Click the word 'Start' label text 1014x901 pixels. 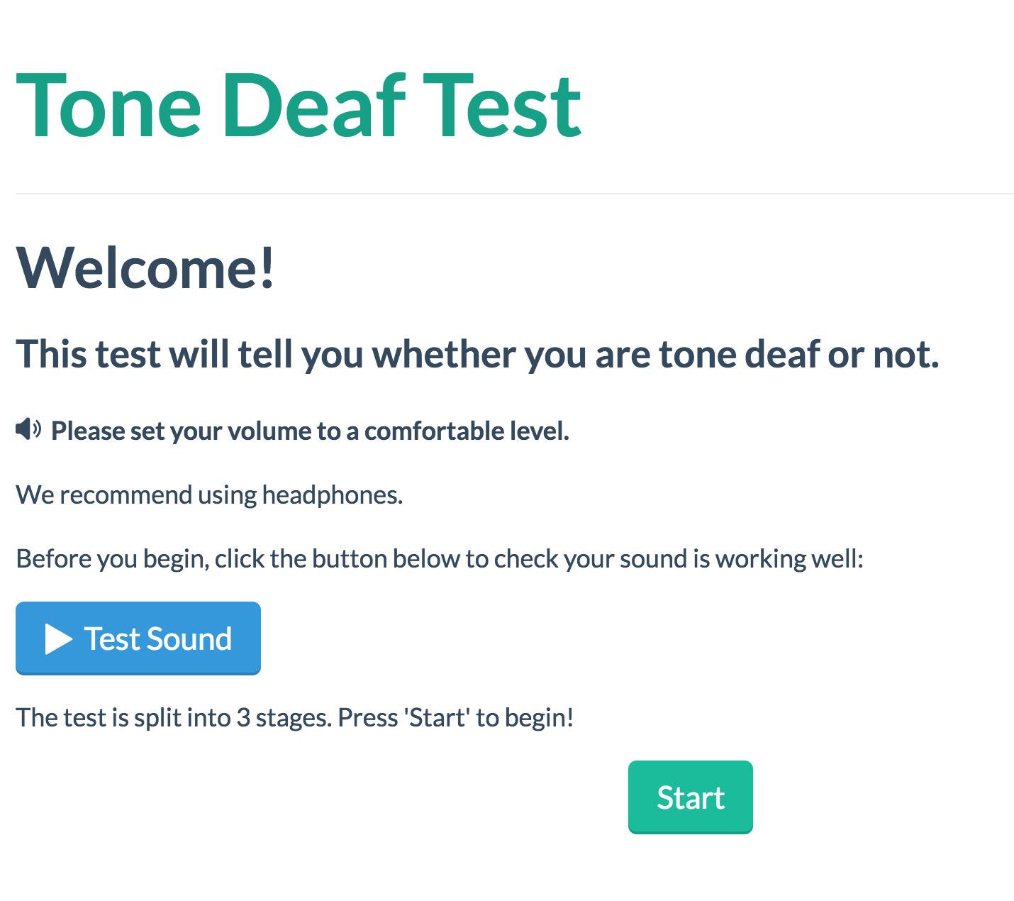tap(691, 797)
